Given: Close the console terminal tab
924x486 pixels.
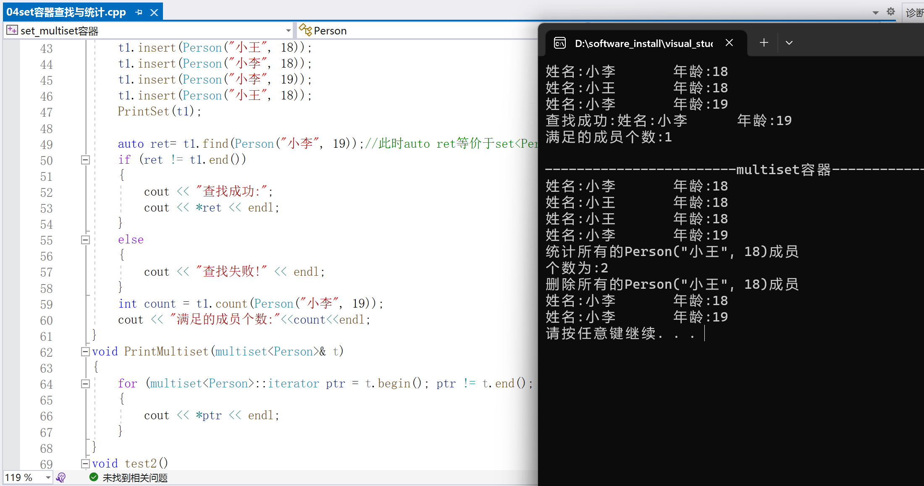Looking at the screenshot, I should 729,43.
